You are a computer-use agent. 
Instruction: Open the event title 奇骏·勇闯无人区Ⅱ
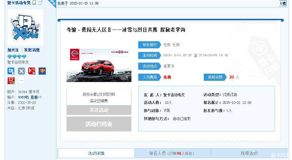click(126, 30)
